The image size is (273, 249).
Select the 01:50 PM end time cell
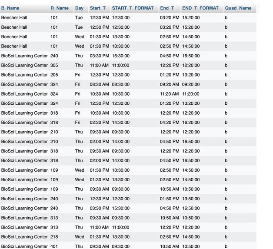170,199
